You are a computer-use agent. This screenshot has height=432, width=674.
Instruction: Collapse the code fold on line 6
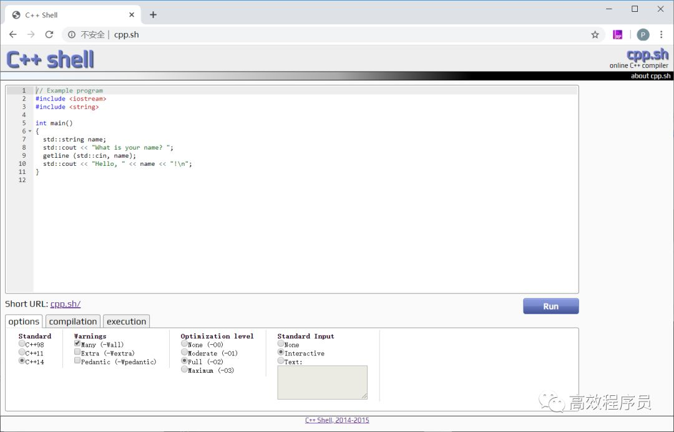30,131
